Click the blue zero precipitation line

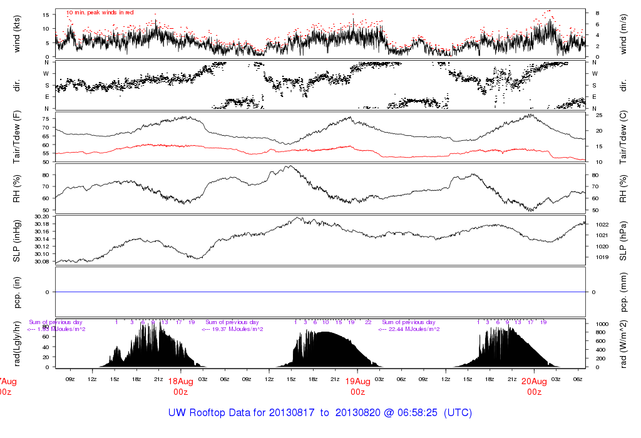320,292
